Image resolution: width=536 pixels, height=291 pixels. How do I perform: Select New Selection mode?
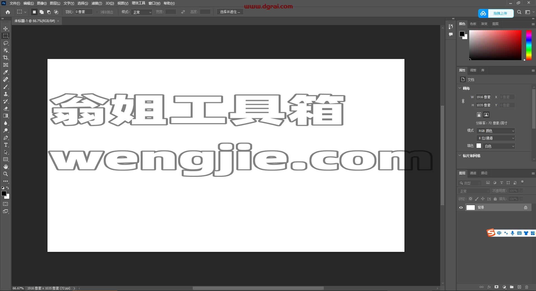(x=34, y=12)
